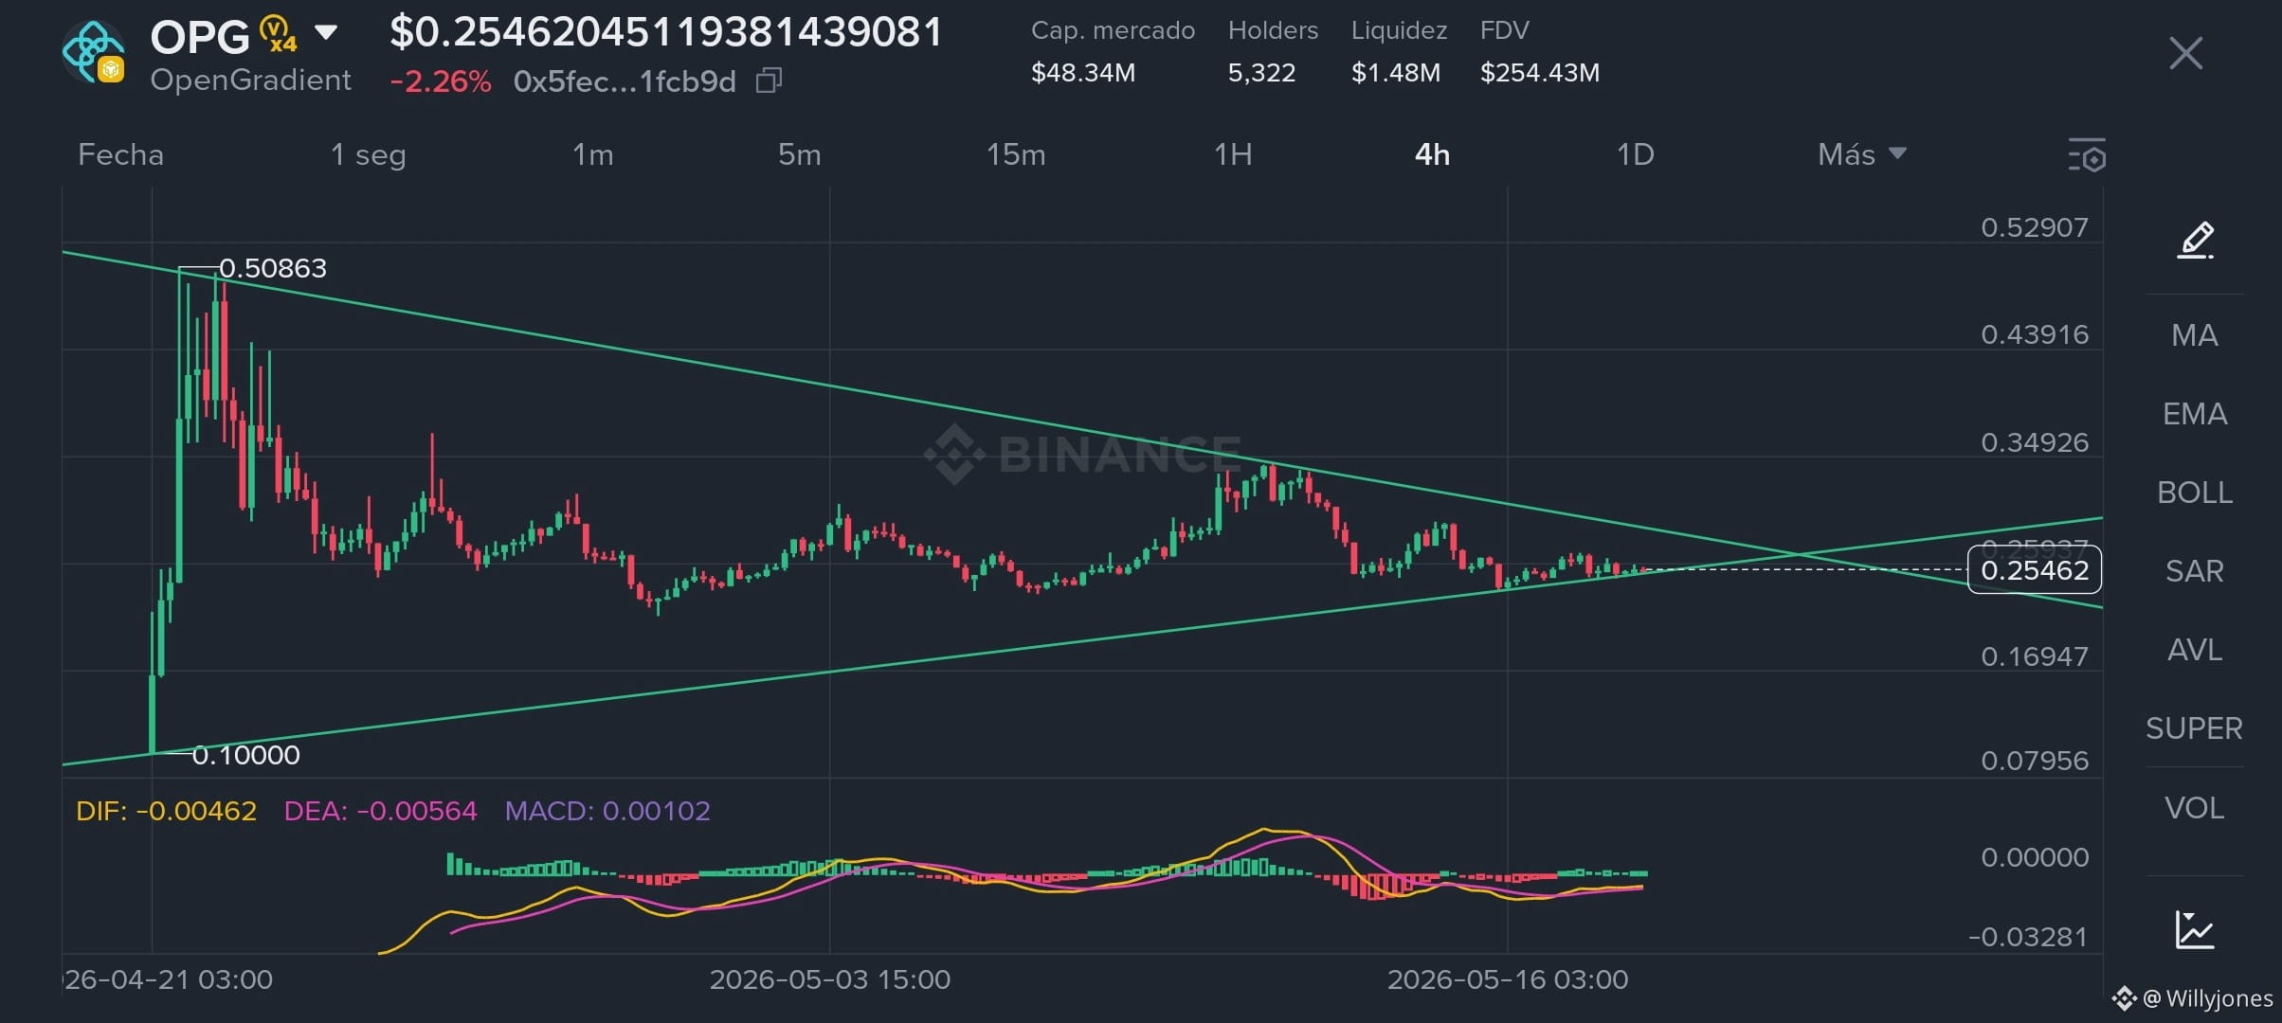Click the $254.43M FDV value
The height and width of the screenshot is (1023, 2282).
[x=1540, y=73]
